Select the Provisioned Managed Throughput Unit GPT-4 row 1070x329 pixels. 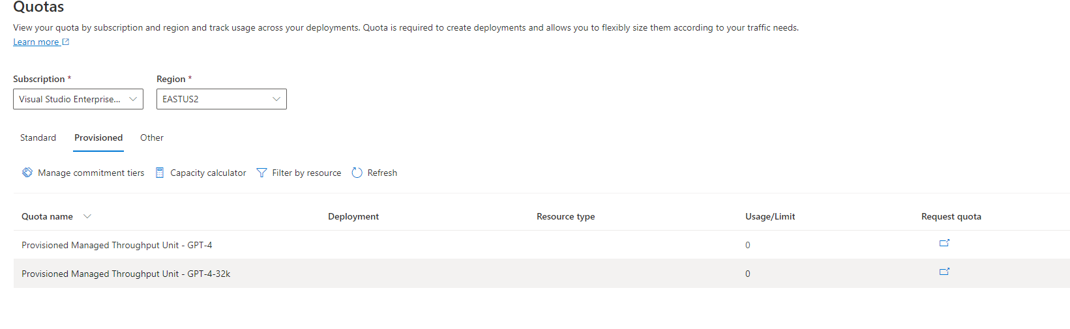coord(541,245)
